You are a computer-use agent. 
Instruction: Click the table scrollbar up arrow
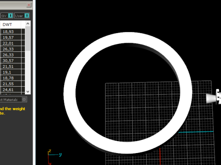pos(28,24)
